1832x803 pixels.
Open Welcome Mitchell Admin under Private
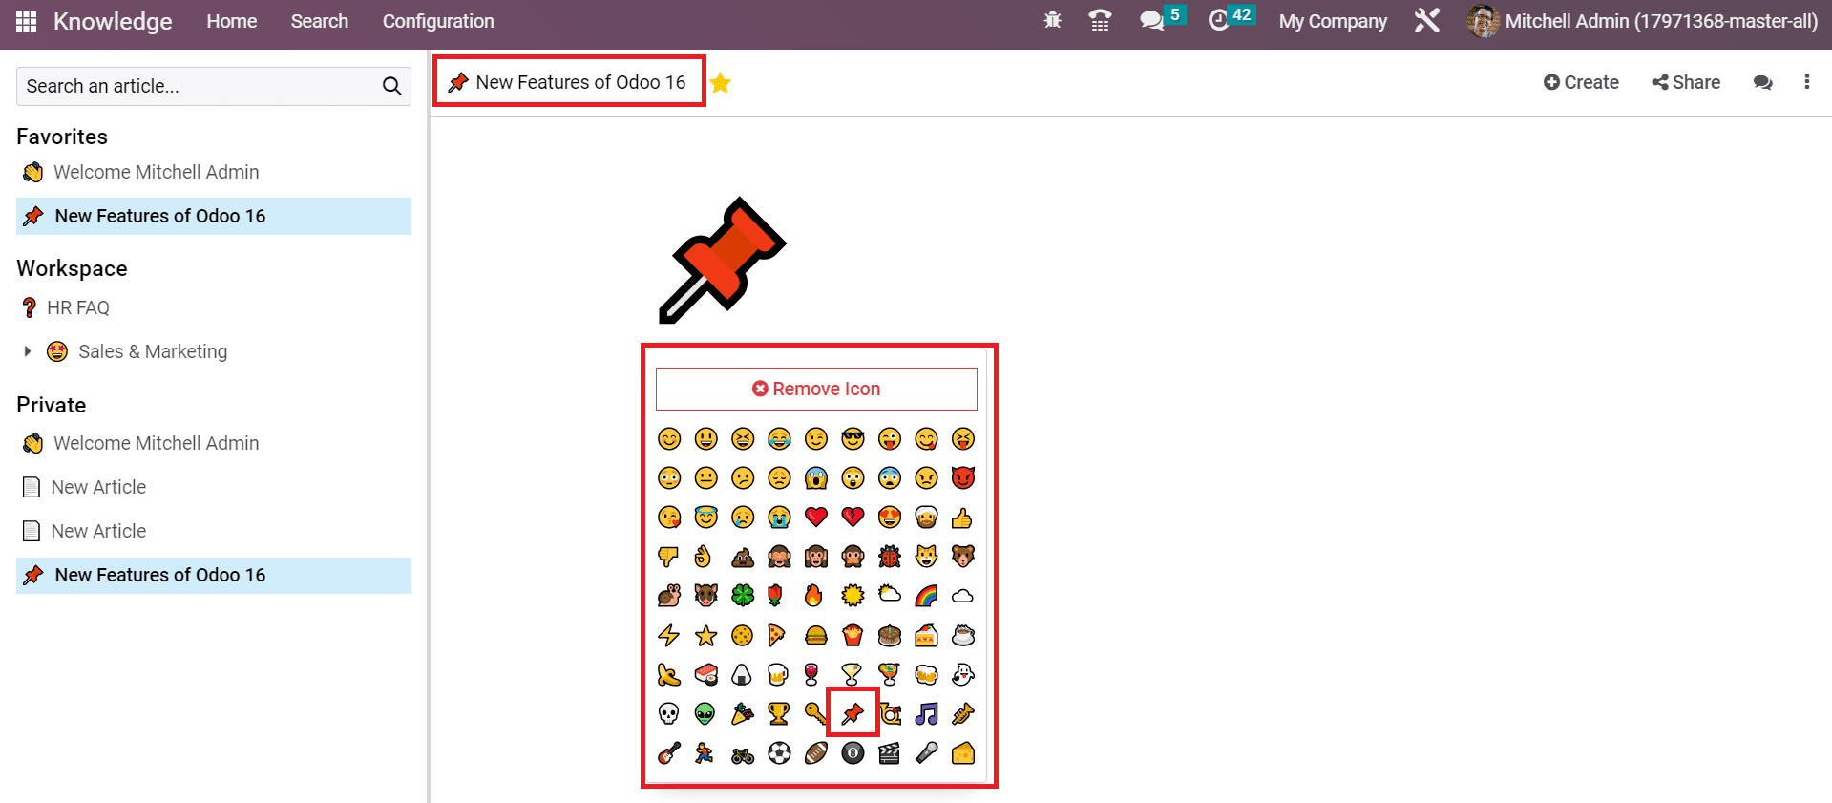click(x=157, y=443)
